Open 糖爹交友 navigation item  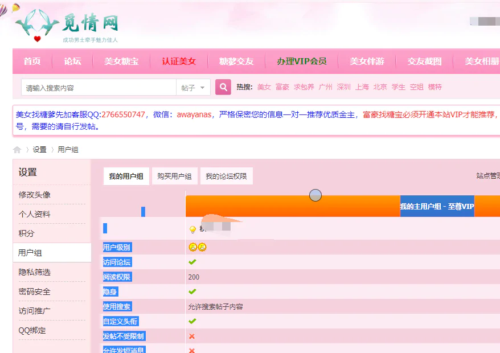coord(236,61)
